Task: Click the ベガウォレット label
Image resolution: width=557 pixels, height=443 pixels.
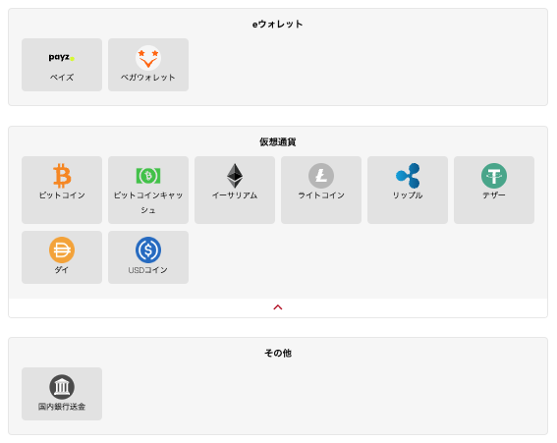Action: tap(148, 78)
